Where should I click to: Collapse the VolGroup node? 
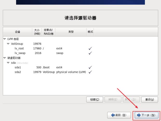[x=8, y=44]
